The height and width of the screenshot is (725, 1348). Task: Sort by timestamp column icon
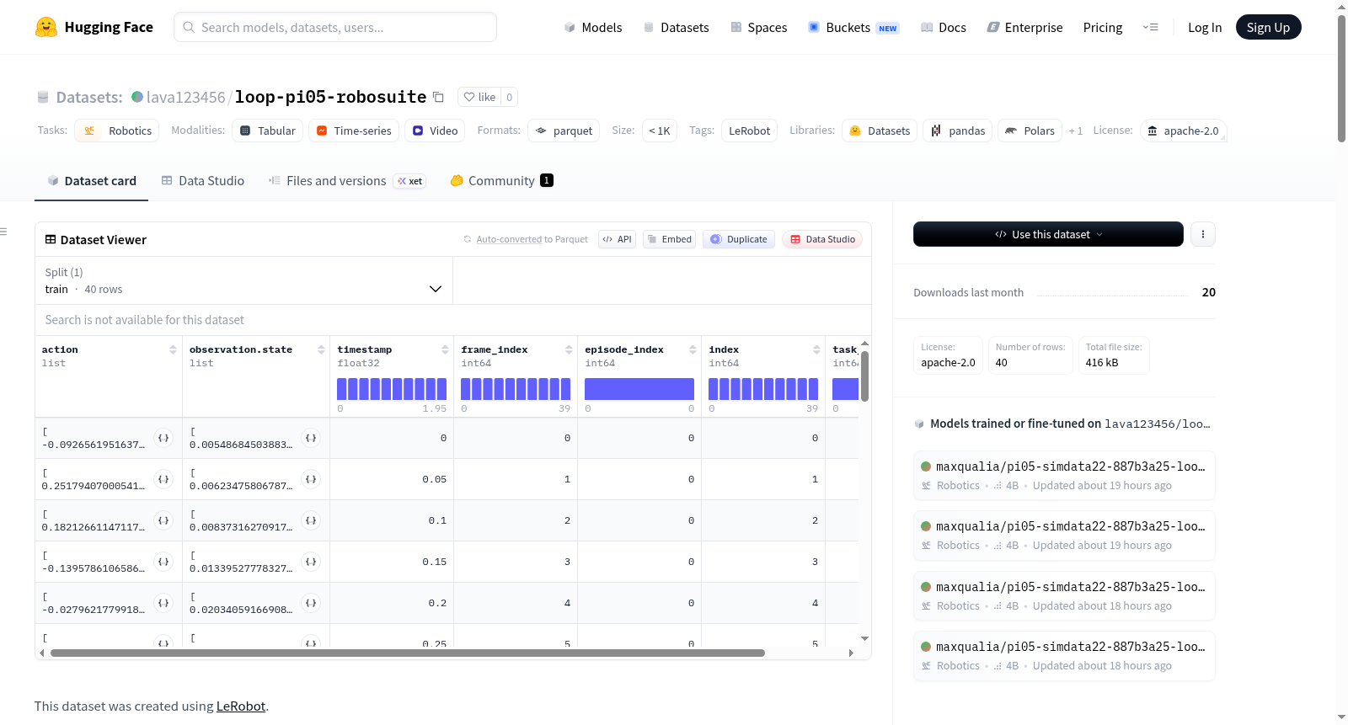coord(445,349)
